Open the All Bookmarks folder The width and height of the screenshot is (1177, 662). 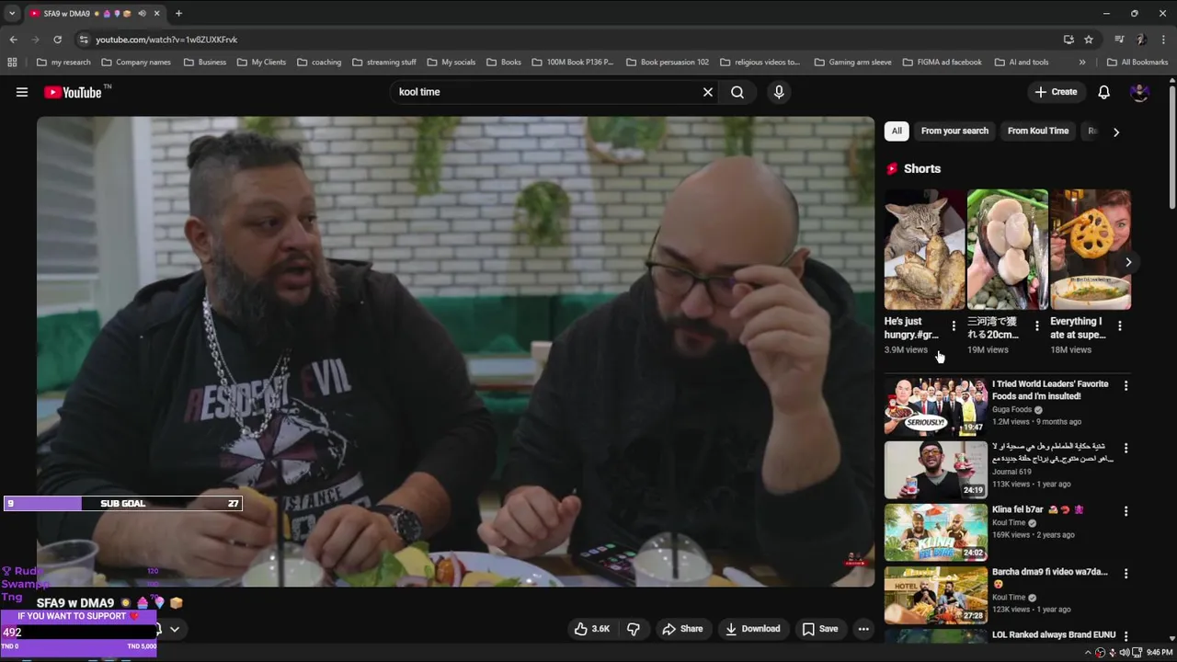click(x=1137, y=63)
